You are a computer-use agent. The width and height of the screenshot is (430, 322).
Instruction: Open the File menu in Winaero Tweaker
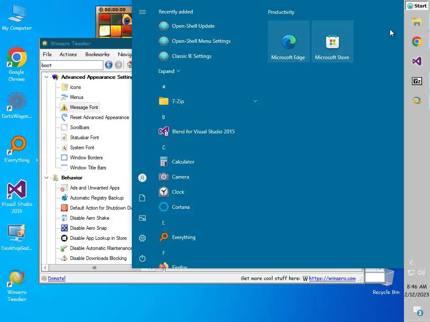[47, 54]
